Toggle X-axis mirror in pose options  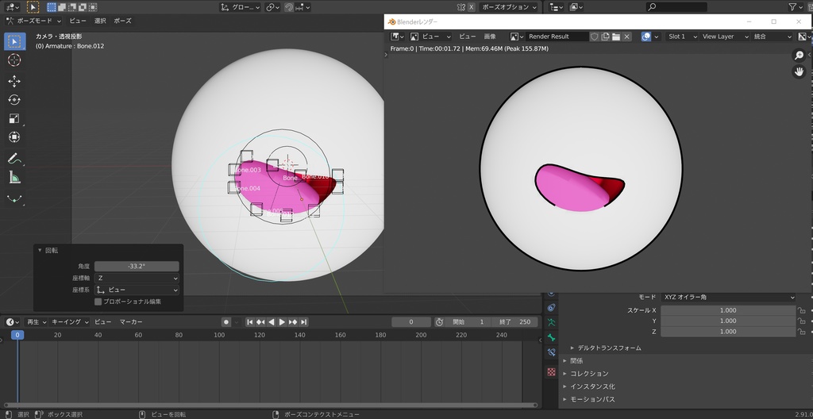click(472, 7)
